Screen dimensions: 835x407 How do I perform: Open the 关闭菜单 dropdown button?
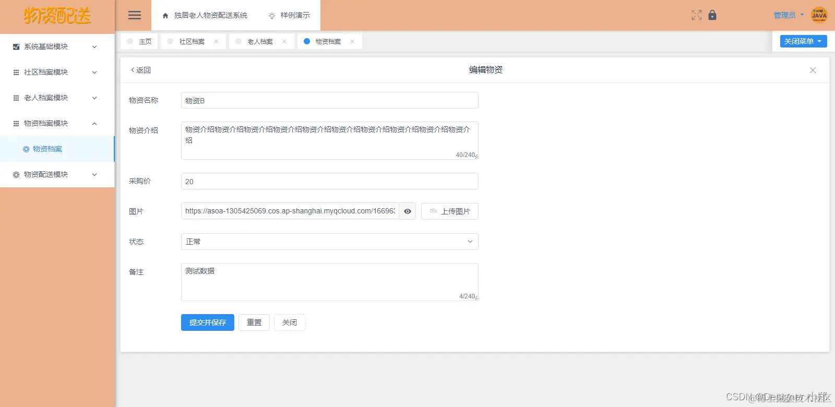click(x=803, y=41)
